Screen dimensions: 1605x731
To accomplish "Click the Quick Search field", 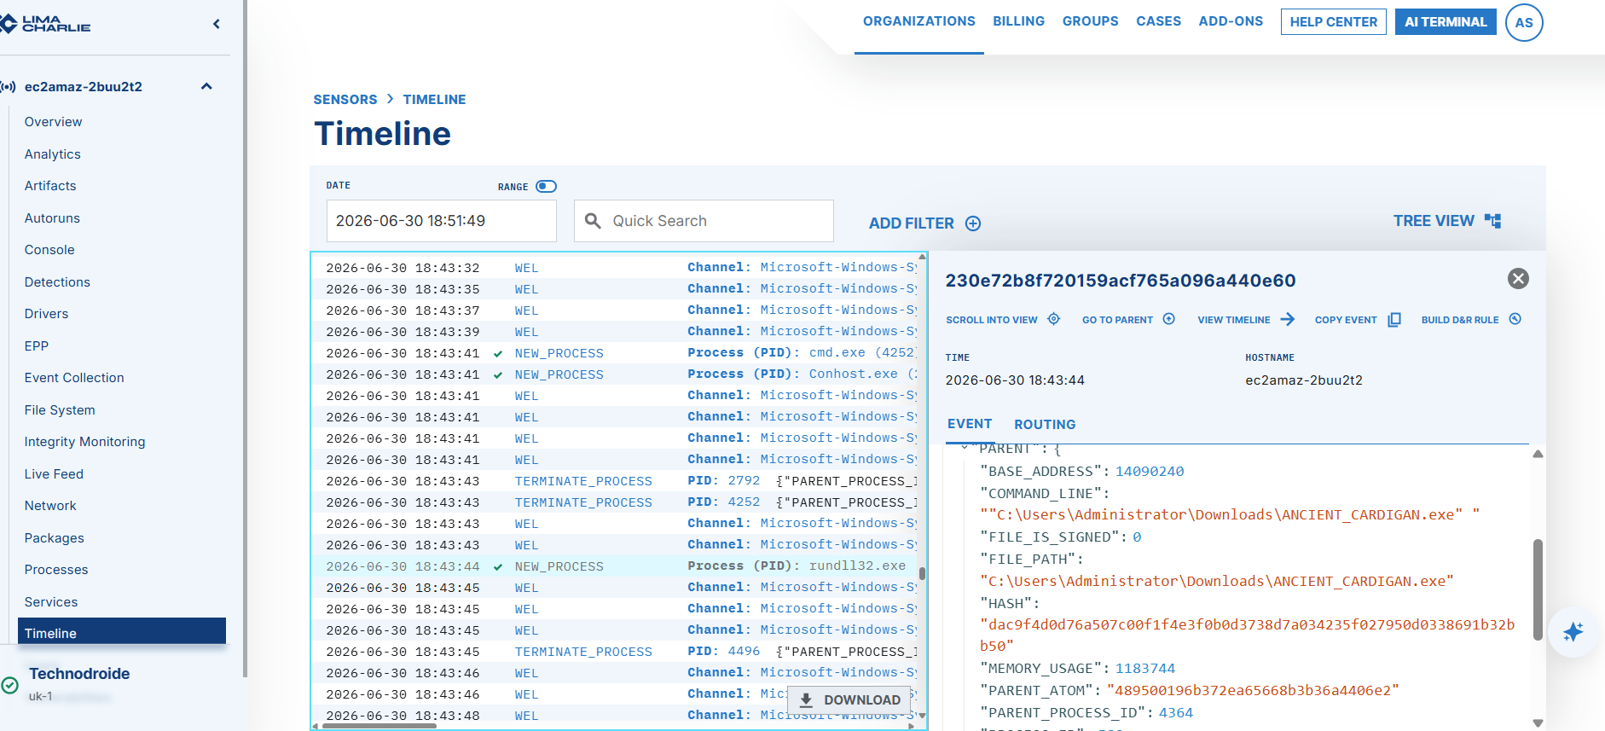I will tap(704, 221).
